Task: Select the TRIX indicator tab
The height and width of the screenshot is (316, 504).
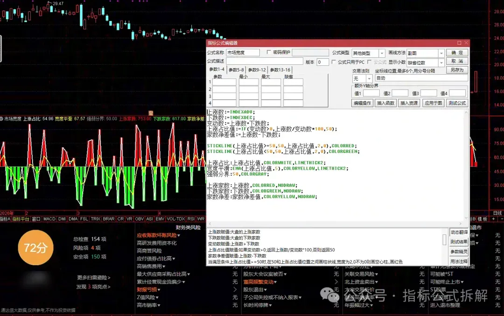Action: 96,219
